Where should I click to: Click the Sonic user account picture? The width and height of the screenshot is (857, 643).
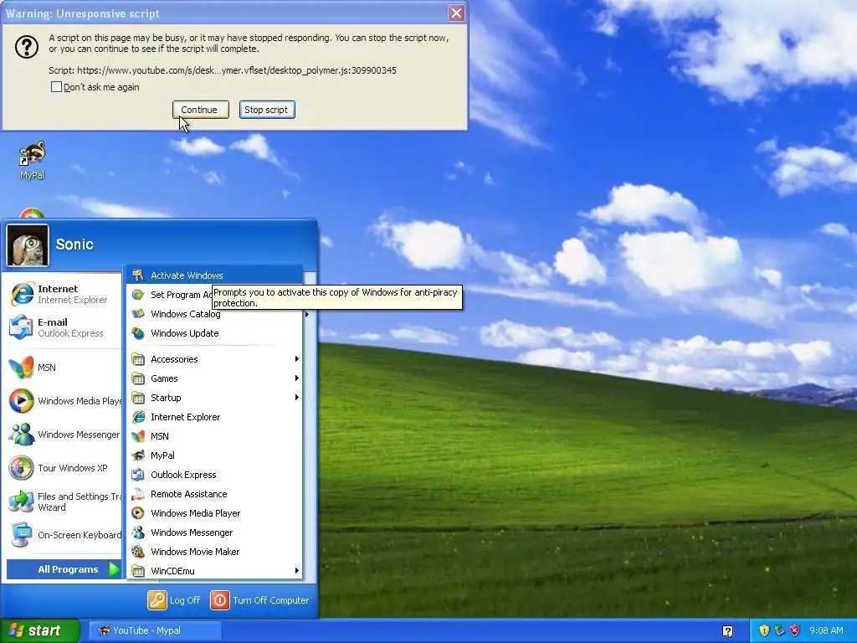(x=28, y=245)
